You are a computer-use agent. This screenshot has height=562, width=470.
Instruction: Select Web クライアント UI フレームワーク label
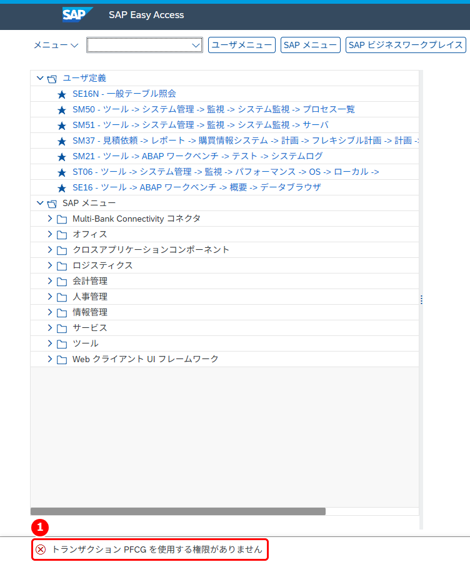pyautogui.click(x=145, y=359)
